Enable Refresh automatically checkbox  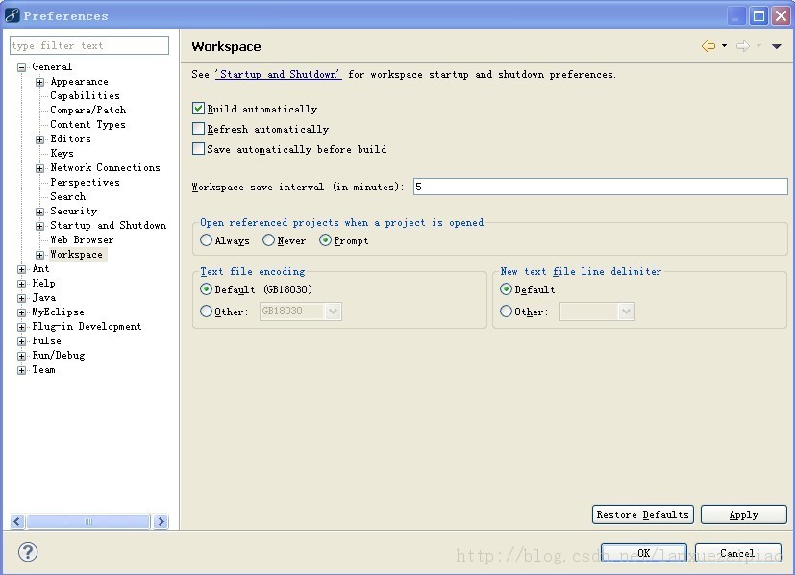click(198, 129)
